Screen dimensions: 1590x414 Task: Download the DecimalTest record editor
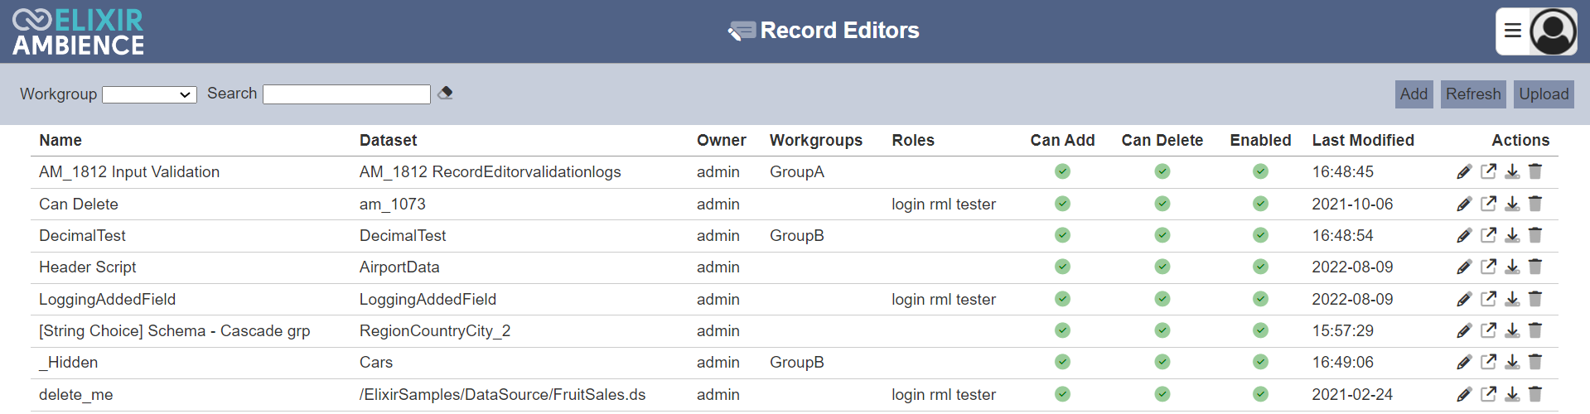coord(1512,235)
